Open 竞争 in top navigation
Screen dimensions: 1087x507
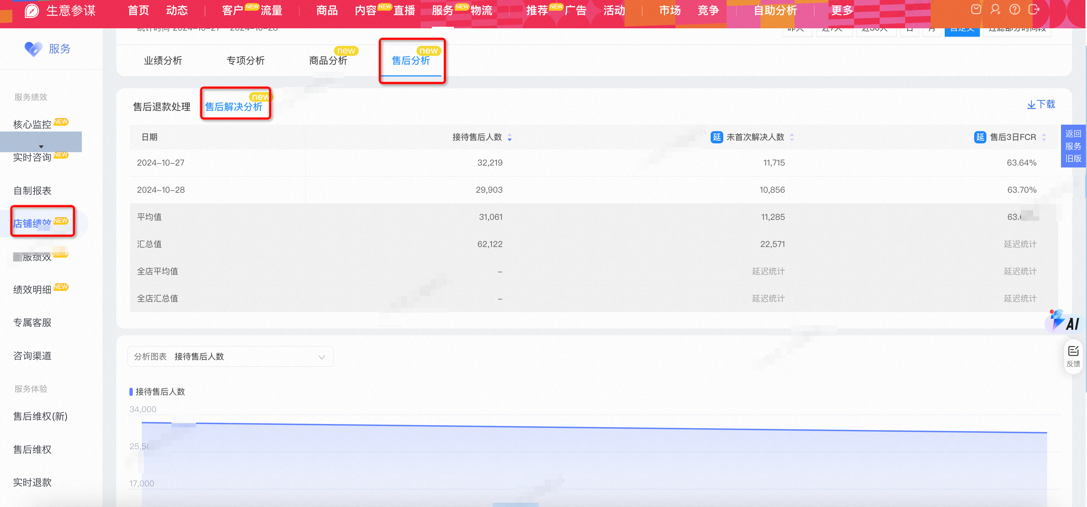tap(708, 11)
